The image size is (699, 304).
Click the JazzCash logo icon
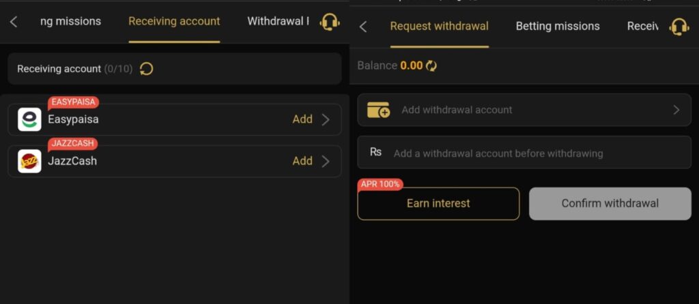click(x=29, y=162)
